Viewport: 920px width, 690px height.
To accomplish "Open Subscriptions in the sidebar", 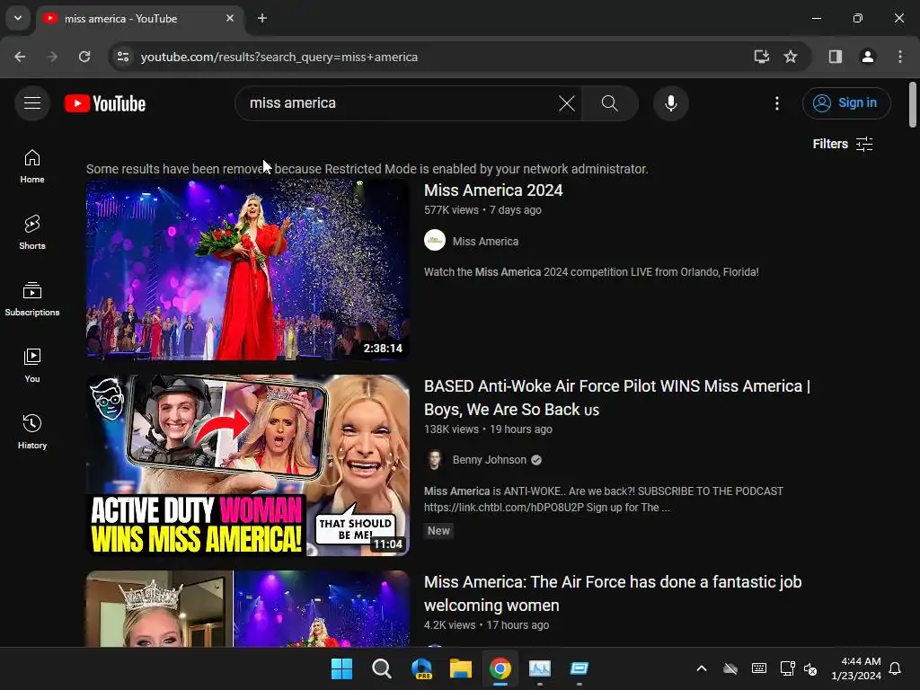I will 32,298.
